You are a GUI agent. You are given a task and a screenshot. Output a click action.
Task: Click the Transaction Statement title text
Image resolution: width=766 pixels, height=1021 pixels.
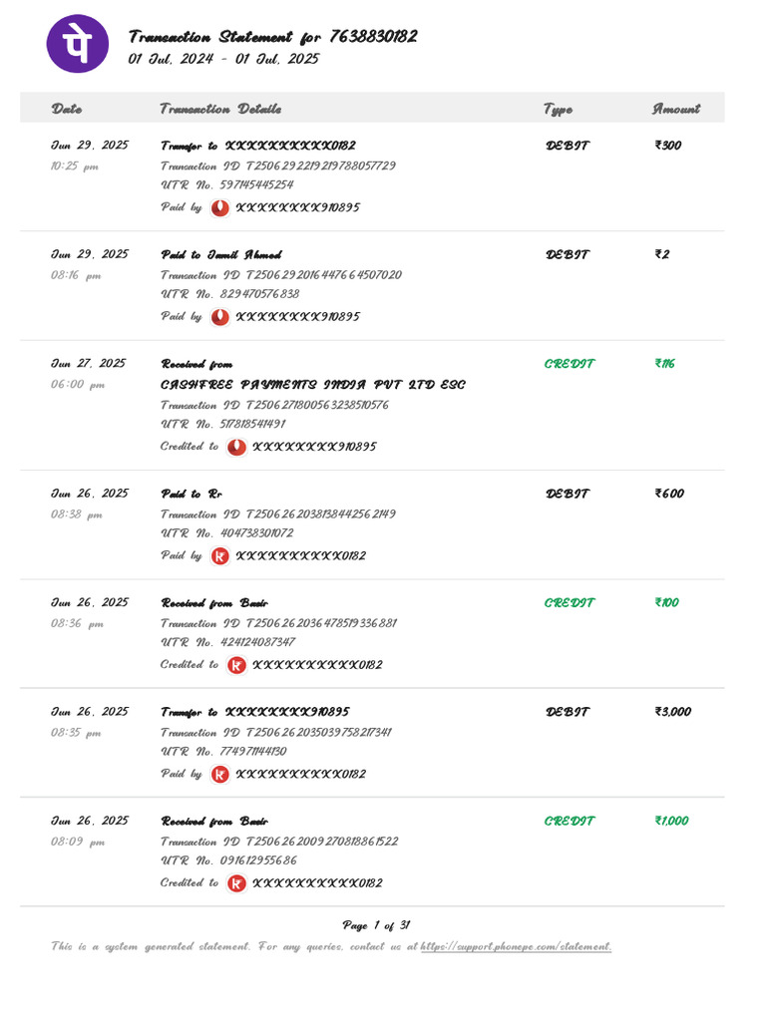click(x=272, y=37)
